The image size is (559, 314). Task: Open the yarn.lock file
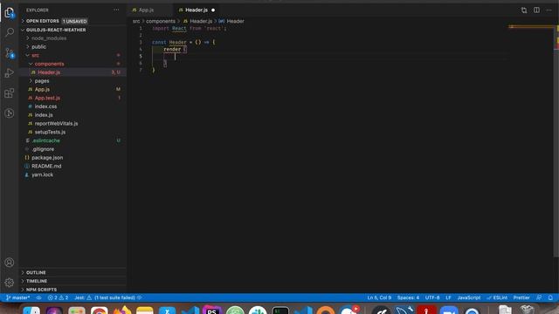point(43,174)
